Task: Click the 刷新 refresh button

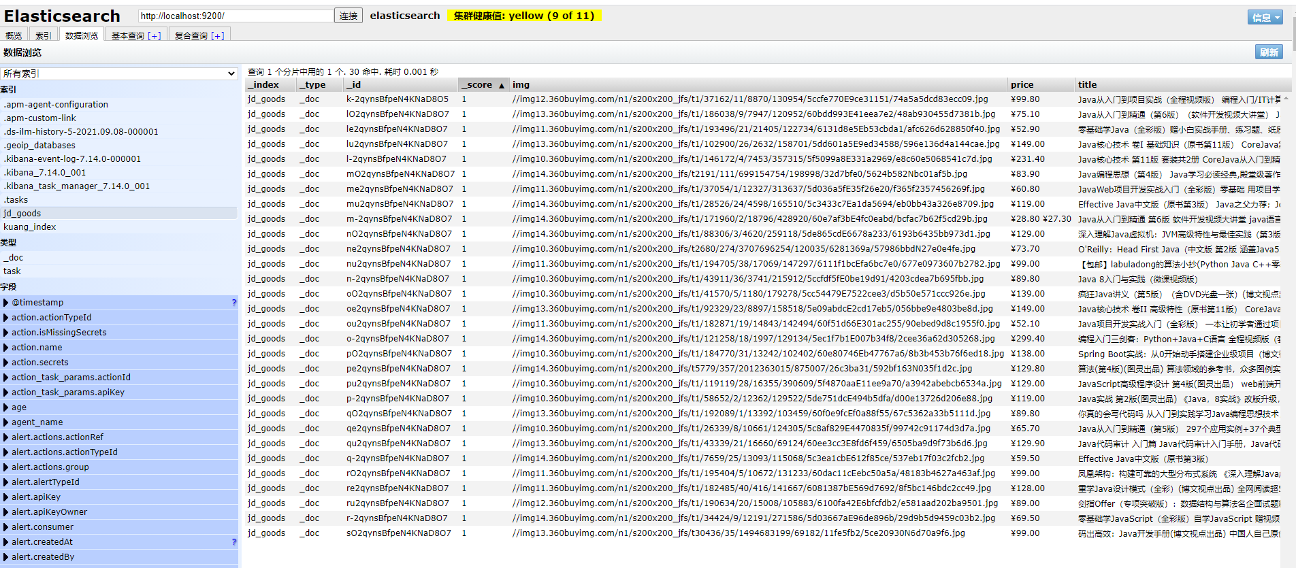Action: (1269, 52)
